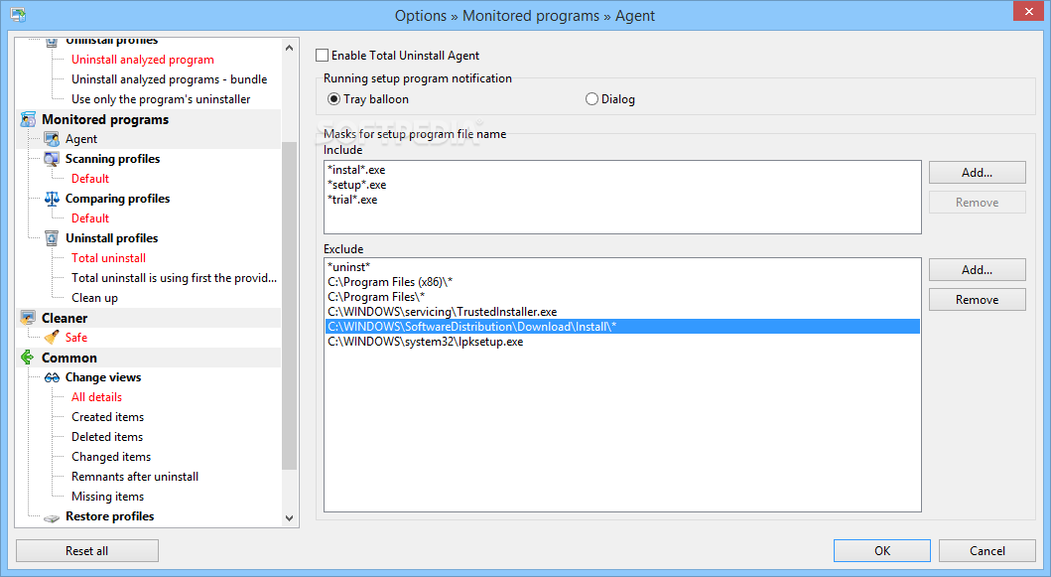
Task: Select the Created items view
Action: tap(108, 417)
